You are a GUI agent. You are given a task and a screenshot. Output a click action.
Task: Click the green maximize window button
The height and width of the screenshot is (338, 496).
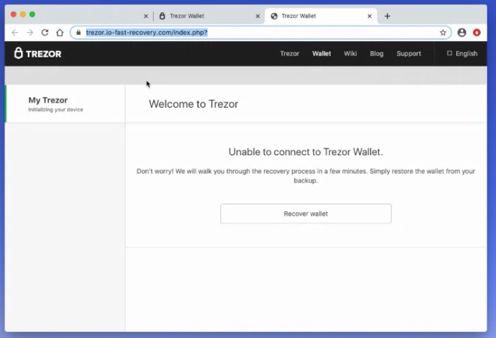click(32, 14)
